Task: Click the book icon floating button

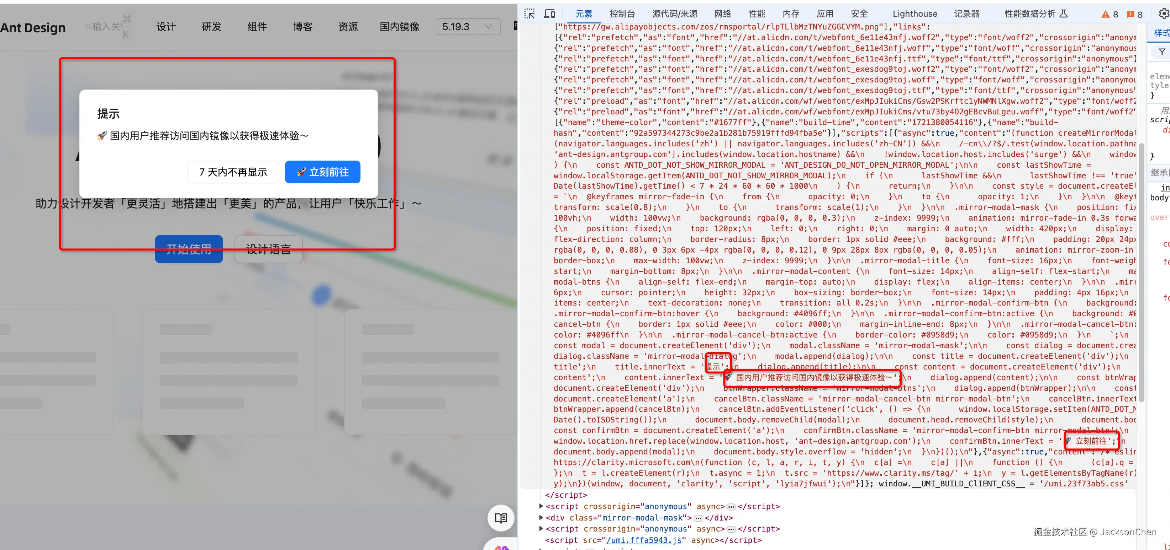Action: tap(501, 518)
